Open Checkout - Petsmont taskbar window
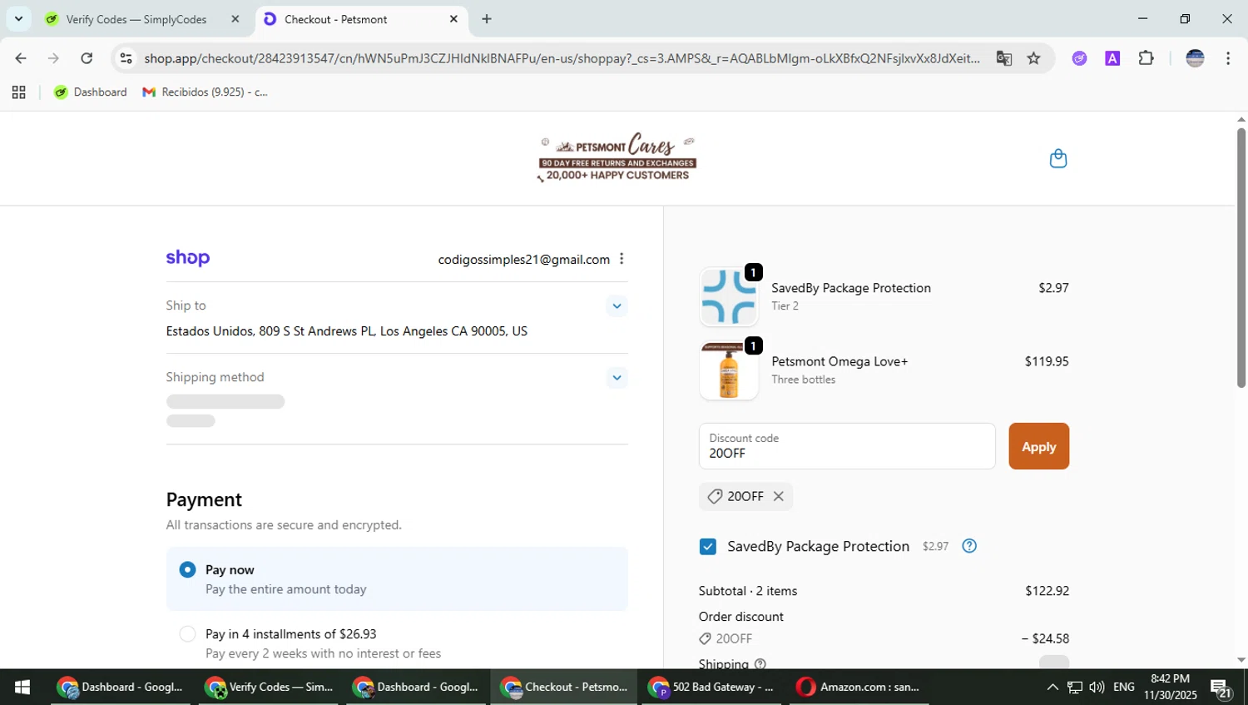Viewport: 1248px width, 705px height. click(x=564, y=687)
